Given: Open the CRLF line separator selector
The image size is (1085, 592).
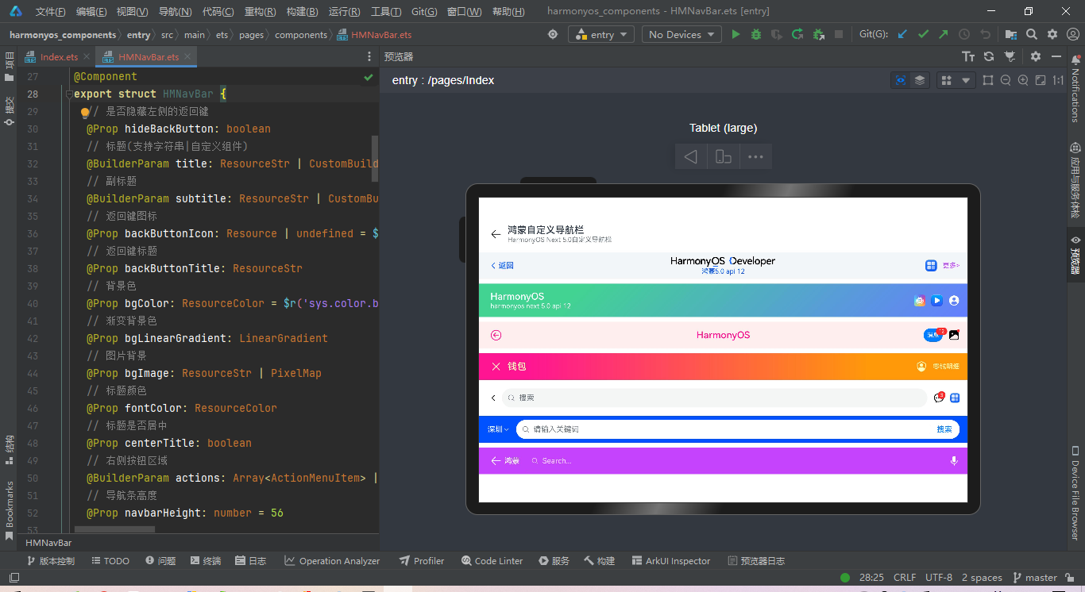Looking at the screenshot, I should click(905, 578).
